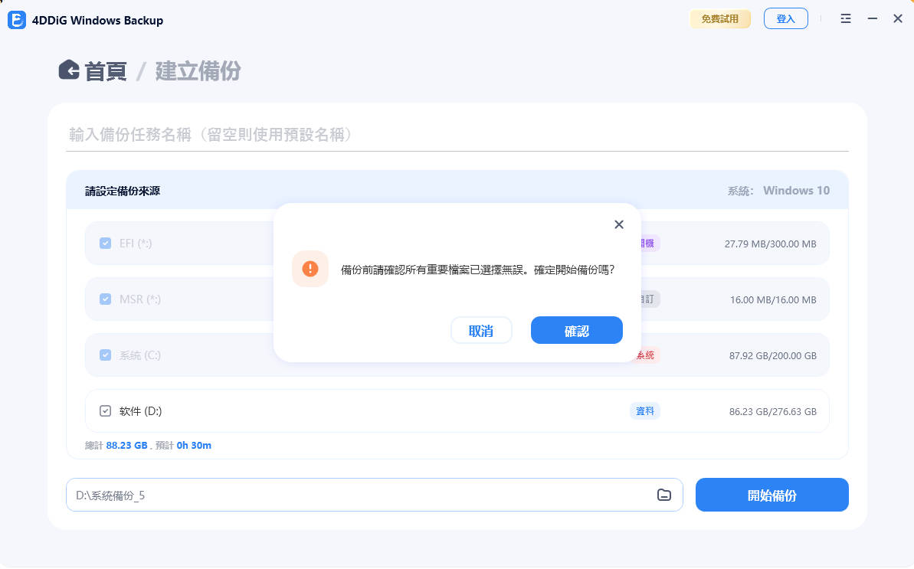Click the 開始備份 button
The image size is (914, 569).
[x=771, y=495]
